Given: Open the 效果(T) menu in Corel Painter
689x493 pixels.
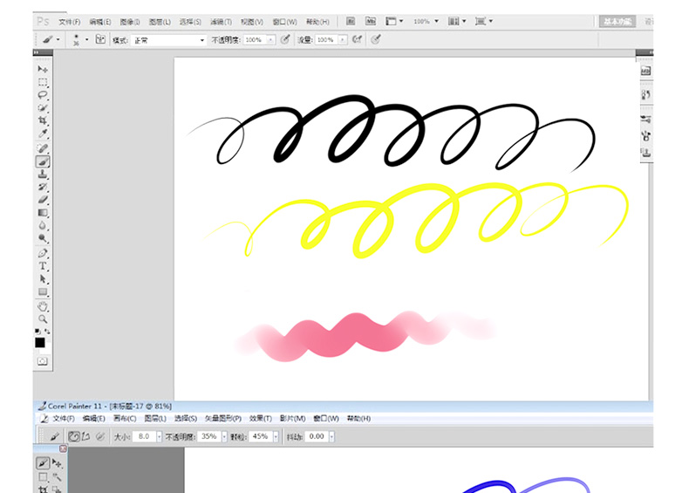Looking at the screenshot, I should 260,418.
